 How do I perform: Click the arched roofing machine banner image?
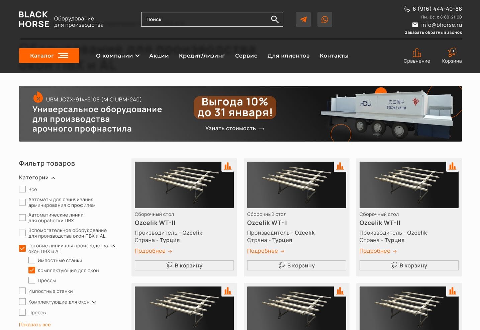pos(387,114)
